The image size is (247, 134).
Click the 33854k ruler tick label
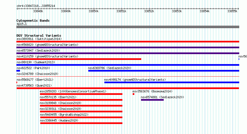tap(205, 11)
